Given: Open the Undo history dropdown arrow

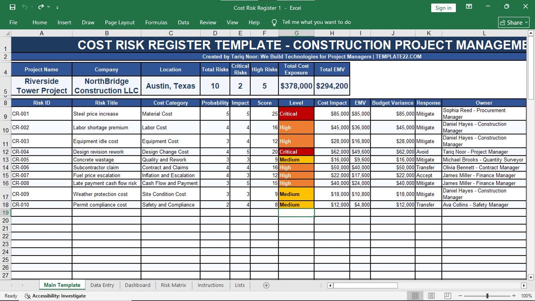Looking at the screenshot, I should (32, 7).
